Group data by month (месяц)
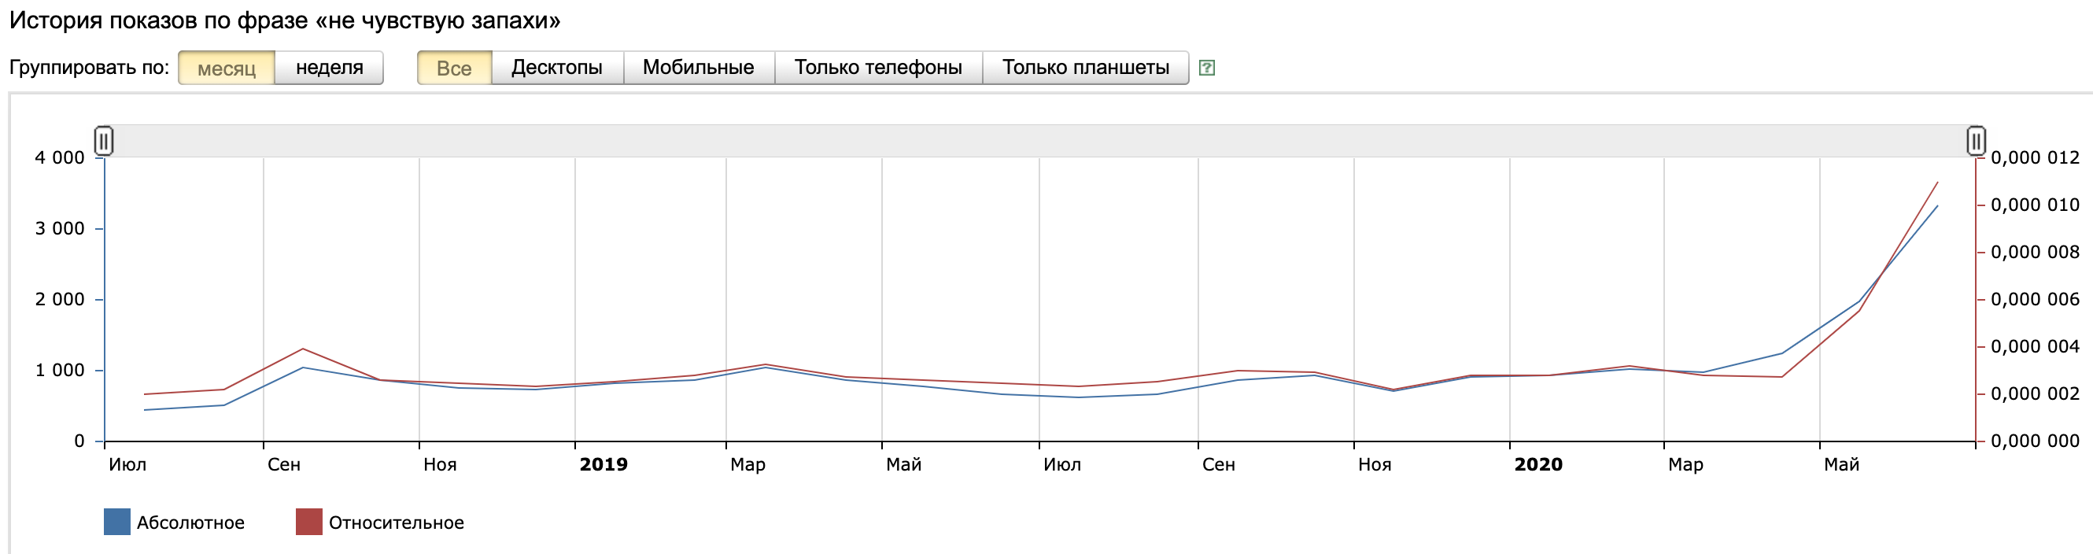This screenshot has width=2093, height=554. [227, 68]
